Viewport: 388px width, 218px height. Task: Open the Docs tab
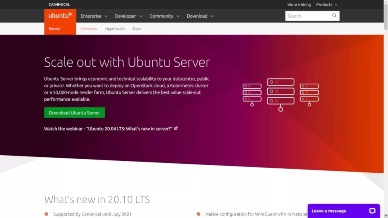tap(137, 29)
